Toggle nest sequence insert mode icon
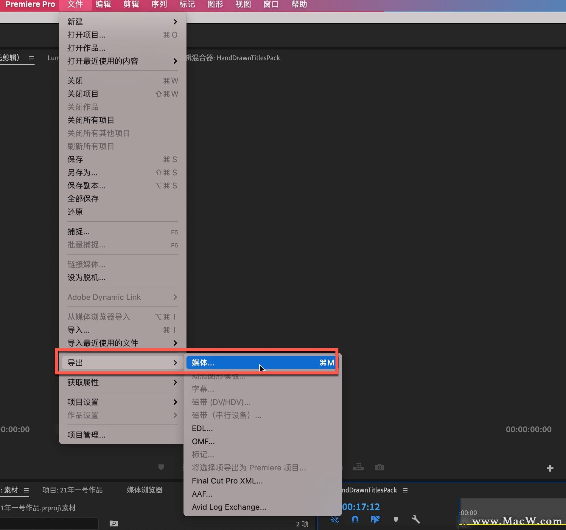The width and height of the screenshot is (566, 530). click(x=335, y=520)
